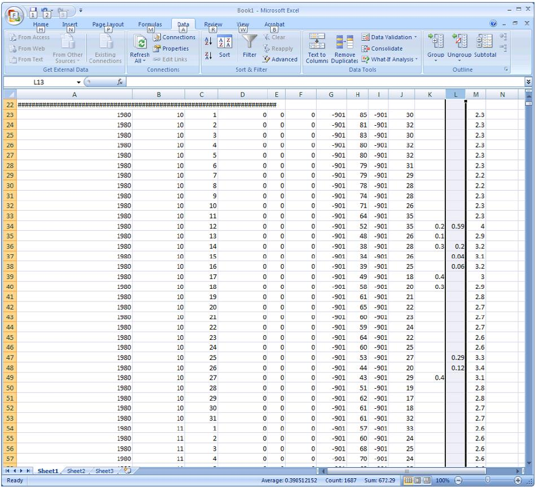Switch to Page Layout view in status bar
The height and width of the screenshot is (488, 535).
pyautogui.click(x=418, y=480)
